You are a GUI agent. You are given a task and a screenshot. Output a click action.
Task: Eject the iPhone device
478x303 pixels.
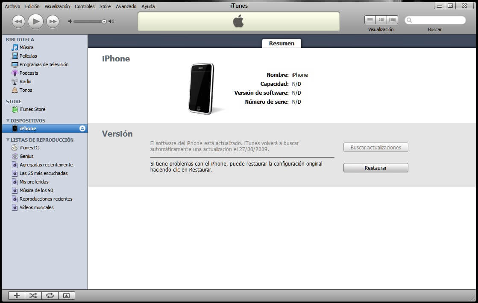coord(82,128)
